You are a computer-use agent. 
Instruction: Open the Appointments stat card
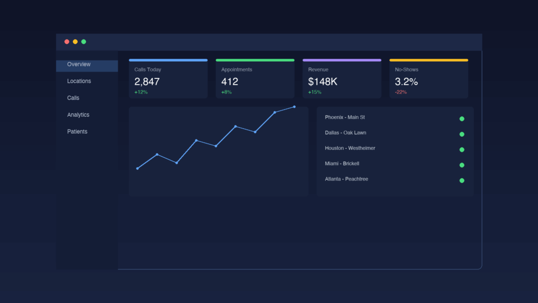click(x=255, y=79)
